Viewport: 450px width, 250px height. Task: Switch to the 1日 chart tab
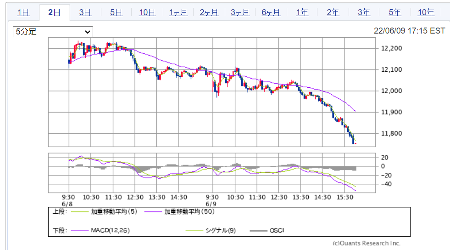[x=23, y=12]
